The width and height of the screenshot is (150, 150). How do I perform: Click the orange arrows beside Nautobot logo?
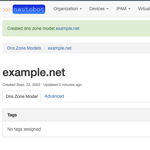pos(7,10)
